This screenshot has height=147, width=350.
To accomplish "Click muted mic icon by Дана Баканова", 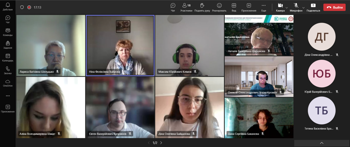I will click(x=262, y=134).
